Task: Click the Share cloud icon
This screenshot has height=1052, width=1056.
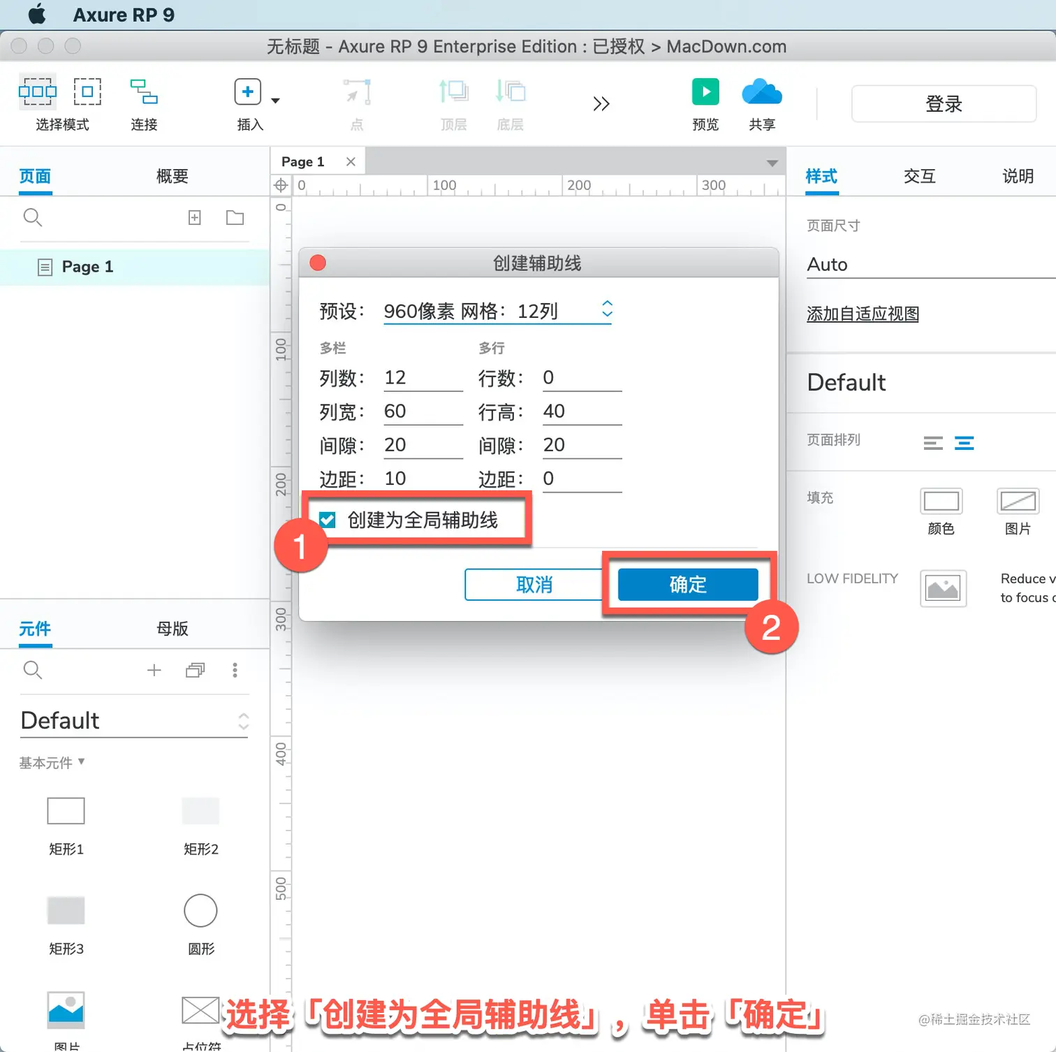Action: (x=762, y=92)
